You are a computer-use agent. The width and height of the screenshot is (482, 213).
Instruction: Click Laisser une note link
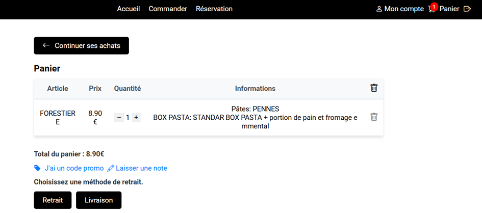tap(141, 168)
